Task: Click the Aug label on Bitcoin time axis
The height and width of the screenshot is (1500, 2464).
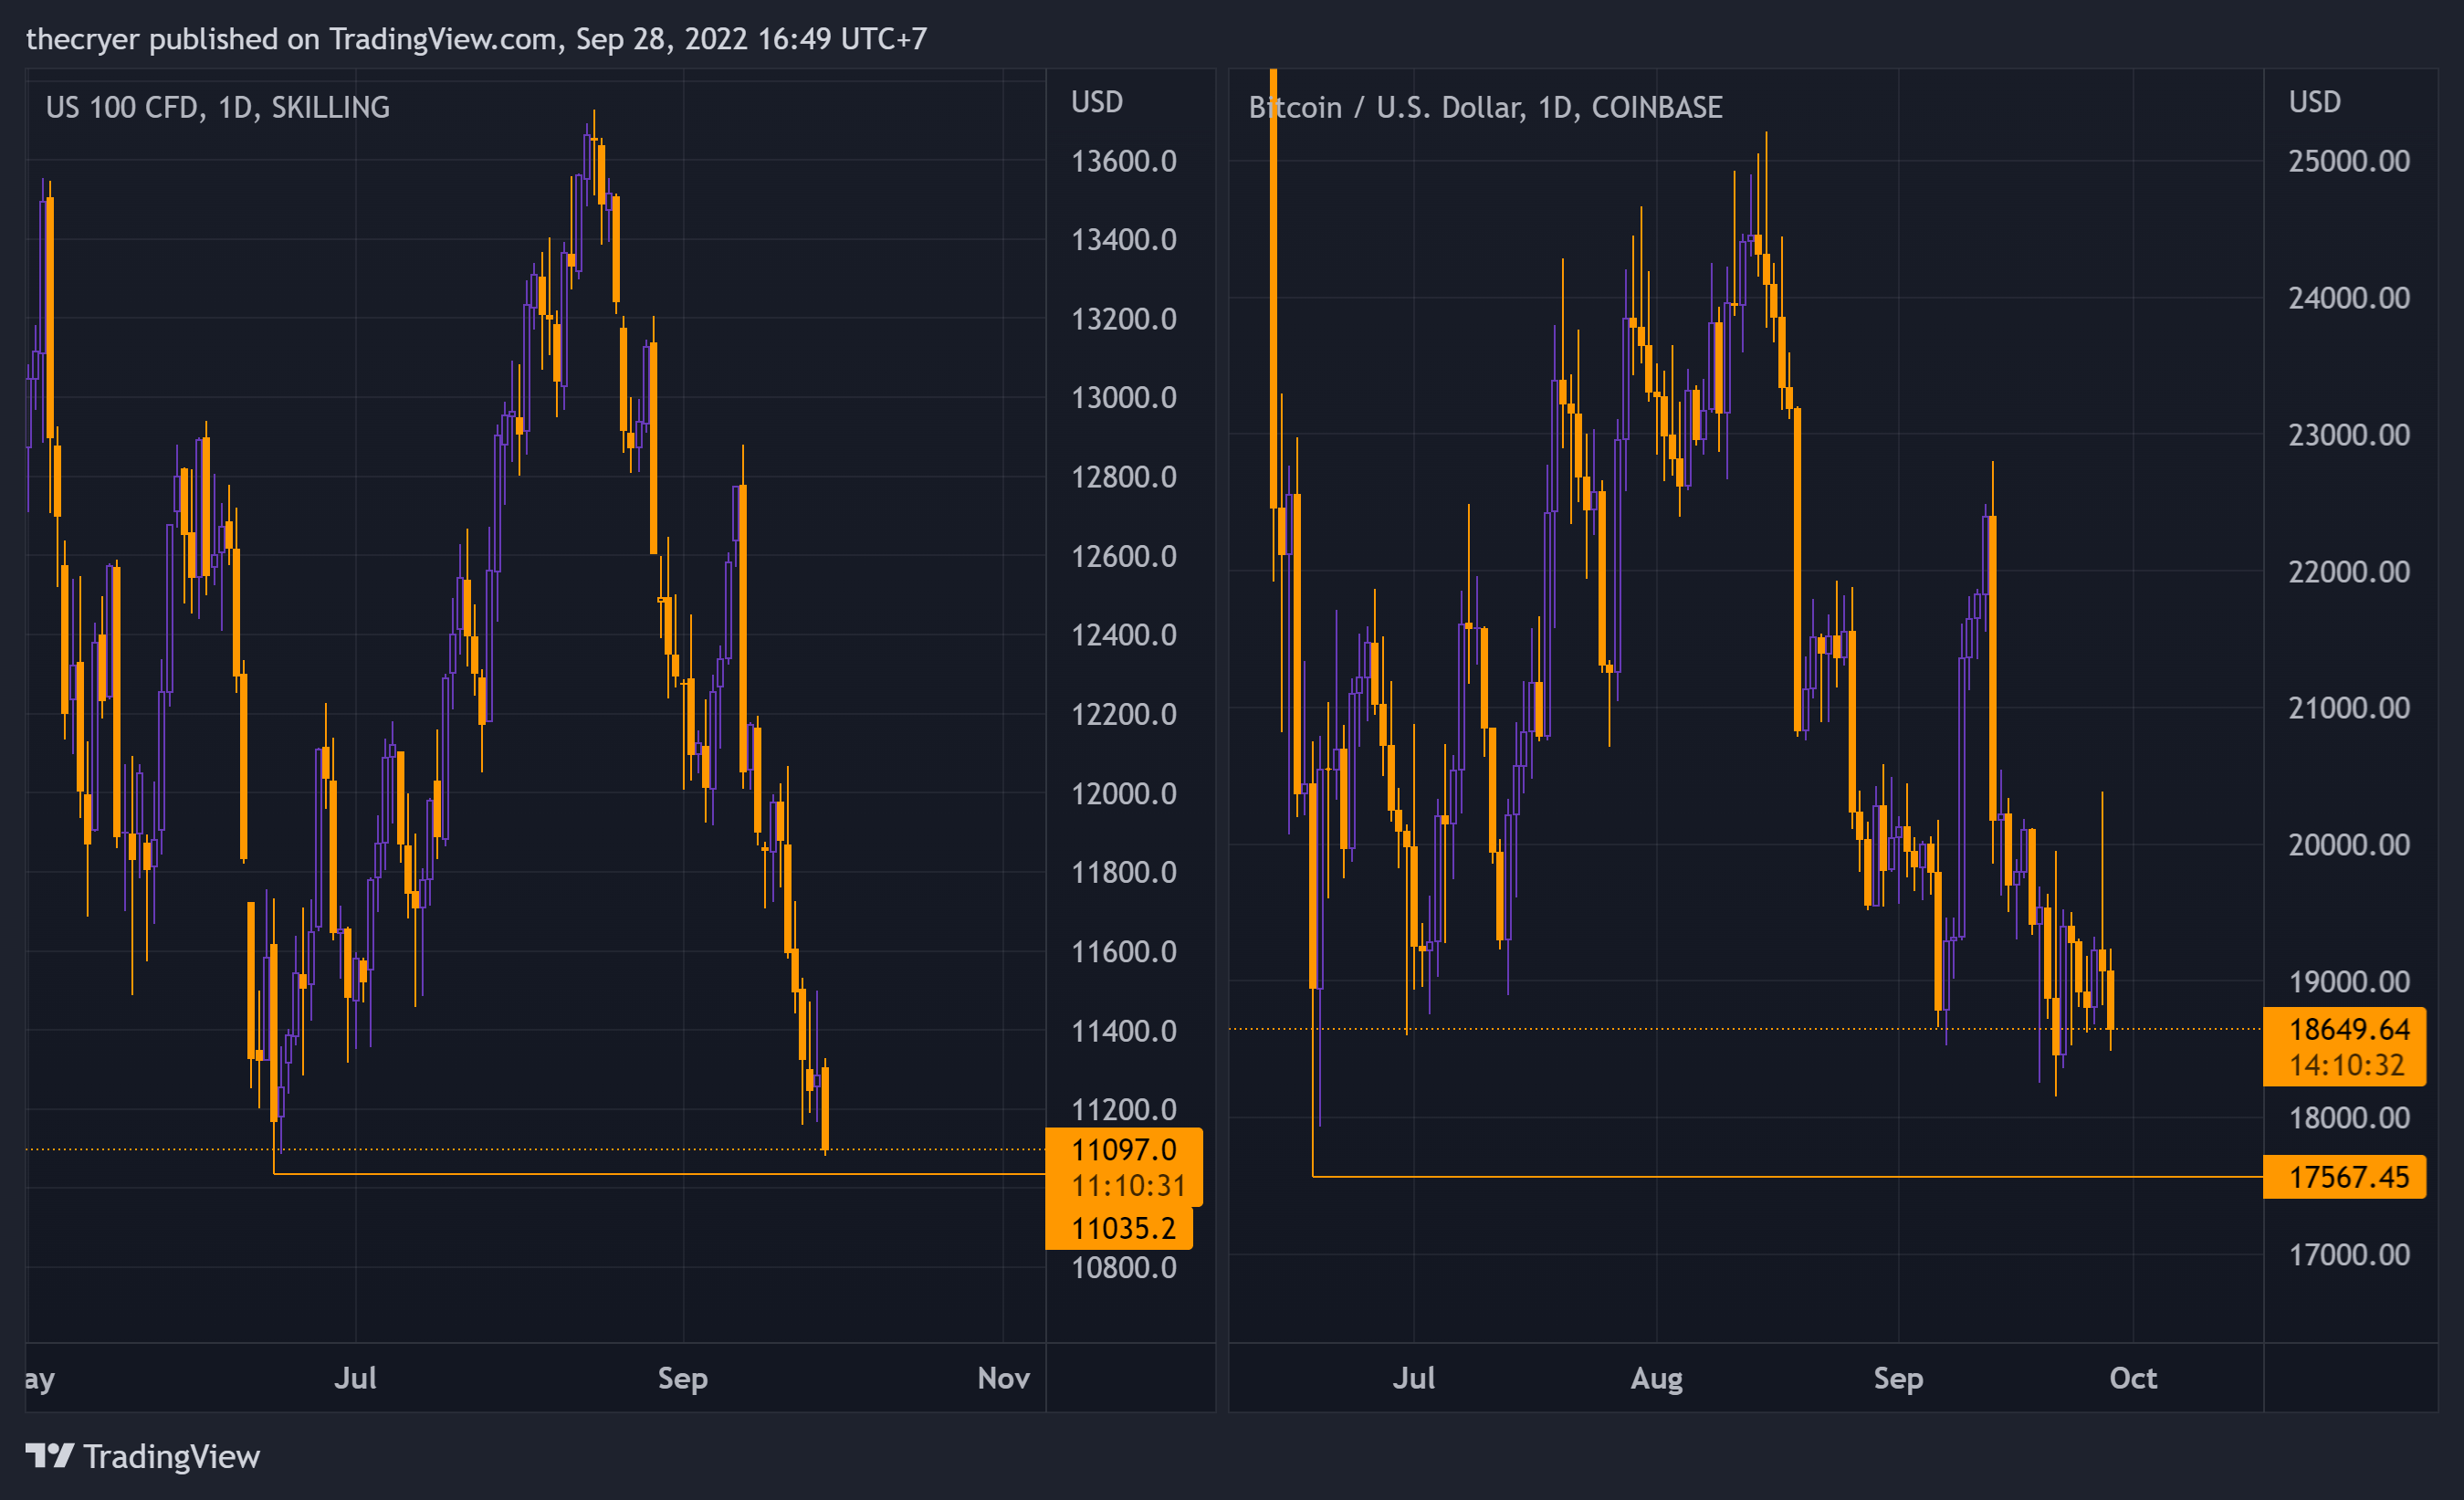Action: click(1657, 1379)
